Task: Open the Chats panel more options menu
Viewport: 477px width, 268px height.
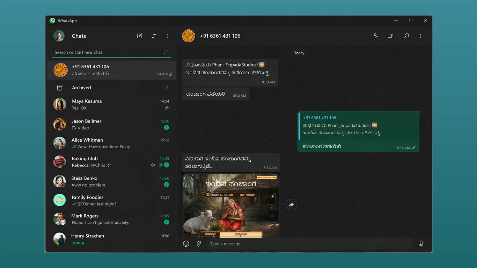Action: (x=167, y=36)
